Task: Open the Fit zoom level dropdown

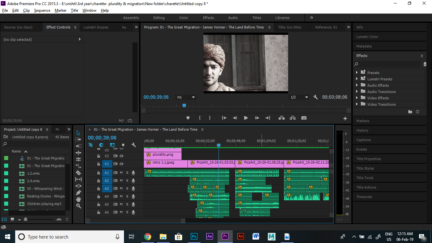Action: click(186, 97)
